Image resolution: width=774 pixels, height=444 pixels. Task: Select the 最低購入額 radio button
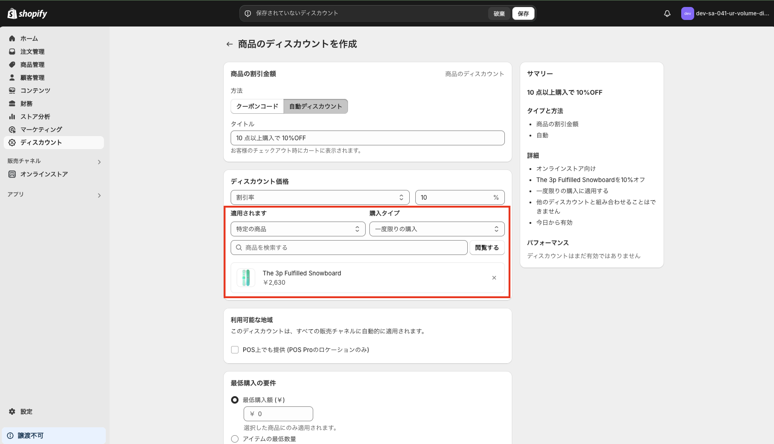pos(235,399)
